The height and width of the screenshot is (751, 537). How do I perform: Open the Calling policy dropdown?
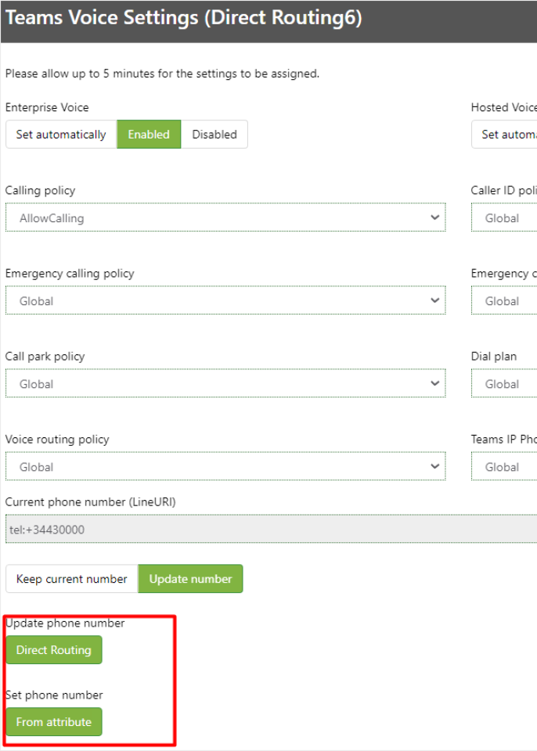point(225,217)
